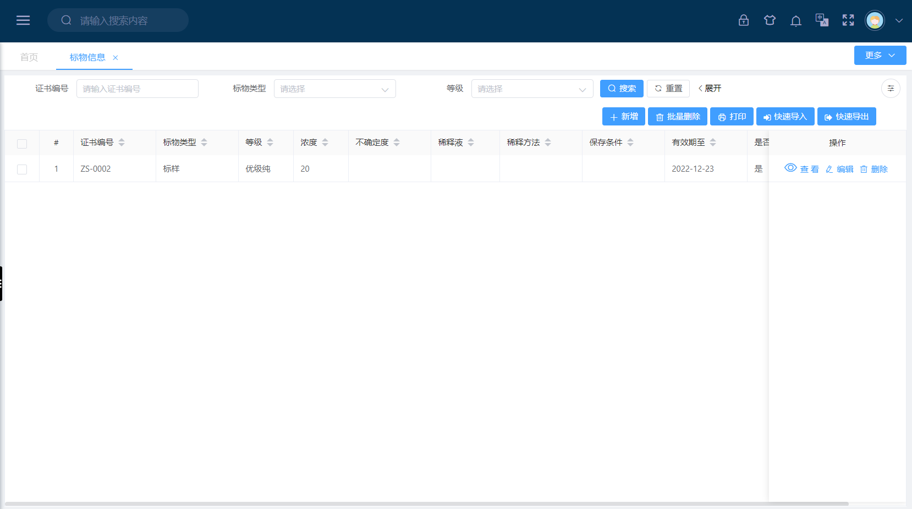
Task: Click the lock screen icon
Action: pos(744,20)
